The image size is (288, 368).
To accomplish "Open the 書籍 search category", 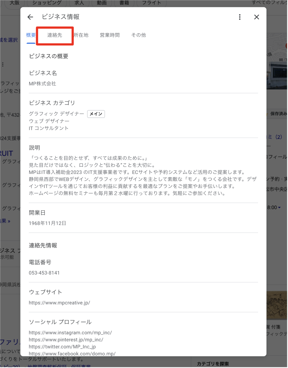I will pyautogui.click(x=124, y=3).
